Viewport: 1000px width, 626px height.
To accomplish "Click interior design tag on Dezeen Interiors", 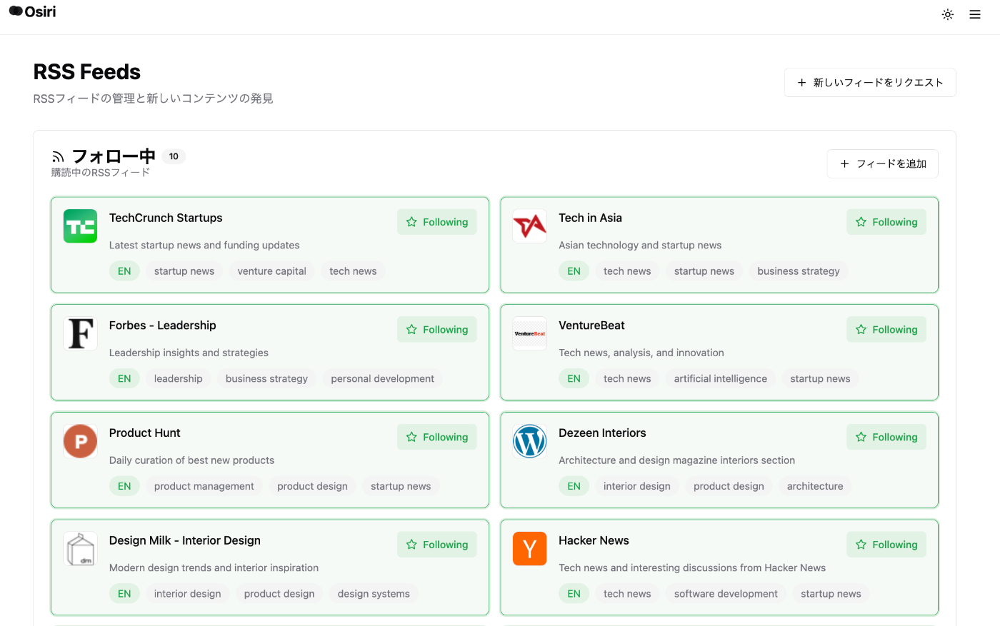I will [637, 486].
